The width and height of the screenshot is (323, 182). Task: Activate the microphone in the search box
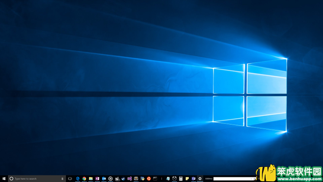[x=62, y=179]
